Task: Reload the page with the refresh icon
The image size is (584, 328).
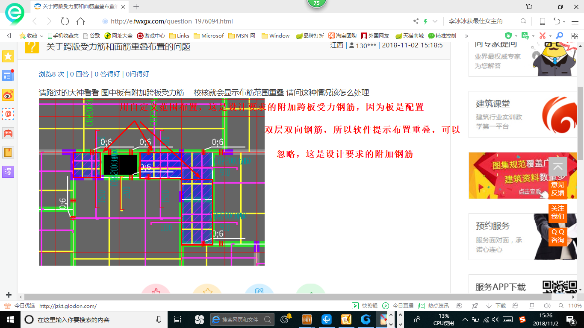Action: pyautogui.click(x=65, y=21)
